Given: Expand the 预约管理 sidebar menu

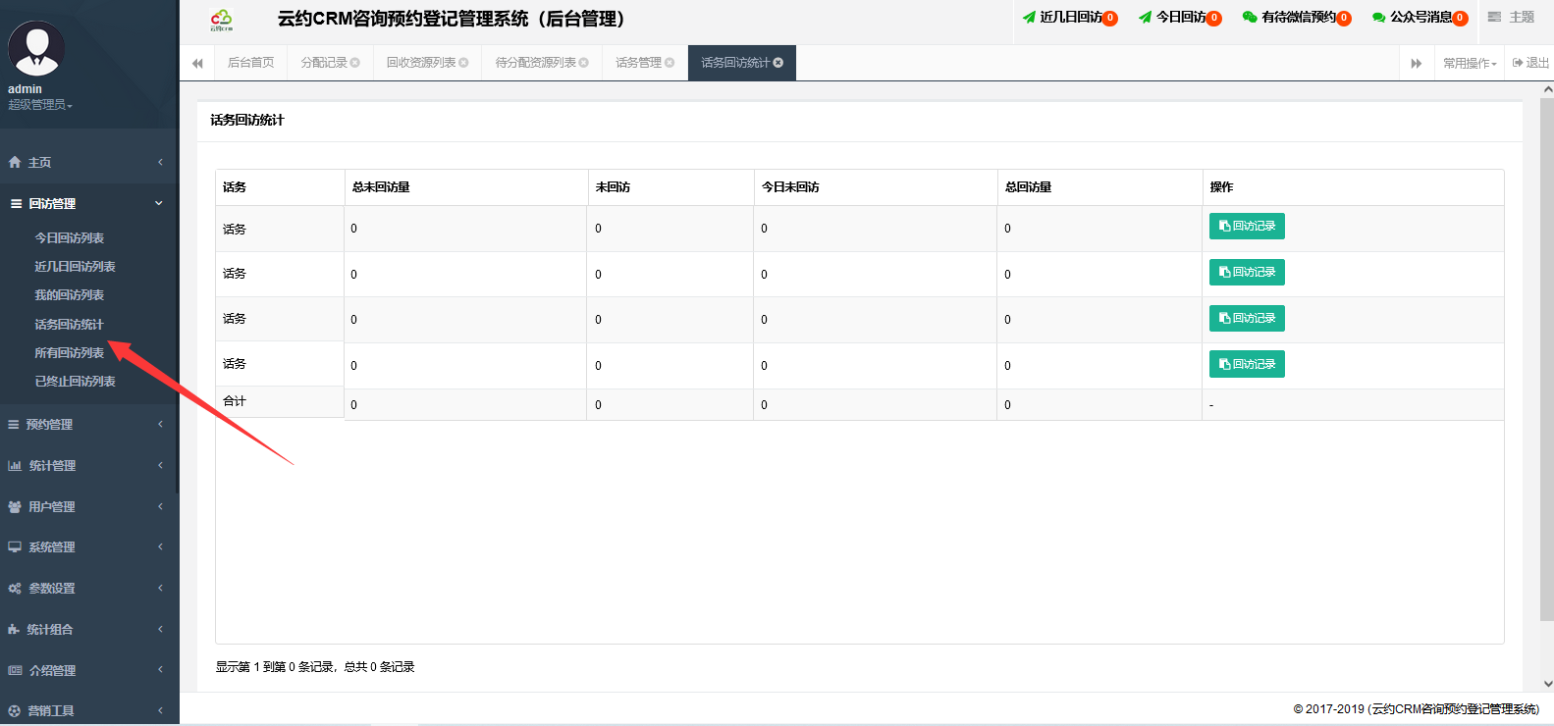Looking at the screenshot, I should coord(86,425).
